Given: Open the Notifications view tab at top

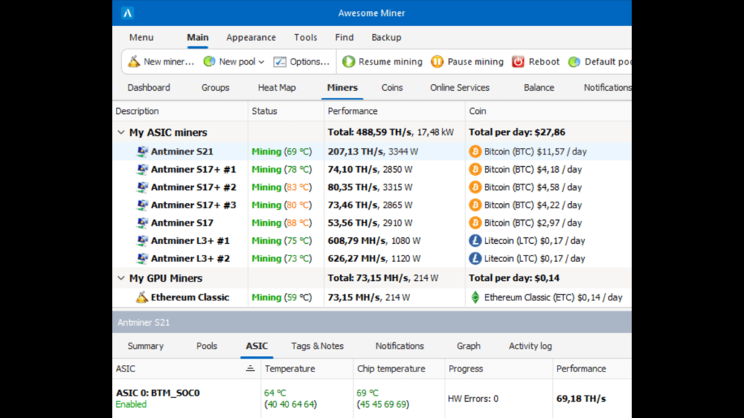Looking at the screenshot, I should tap(607, 88).
